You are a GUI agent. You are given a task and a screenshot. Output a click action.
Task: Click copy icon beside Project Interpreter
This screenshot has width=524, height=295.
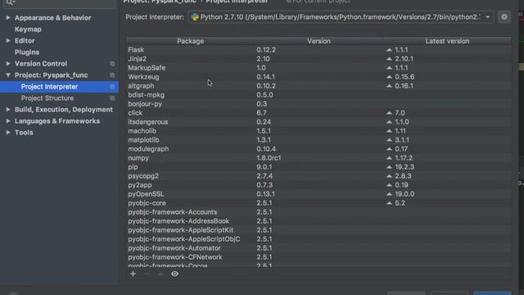pyautogui.click(x=112, y=87)
